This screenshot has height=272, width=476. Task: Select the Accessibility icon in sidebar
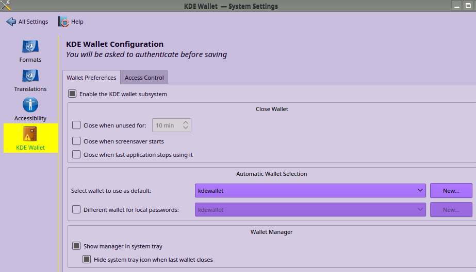coord(30,106)
